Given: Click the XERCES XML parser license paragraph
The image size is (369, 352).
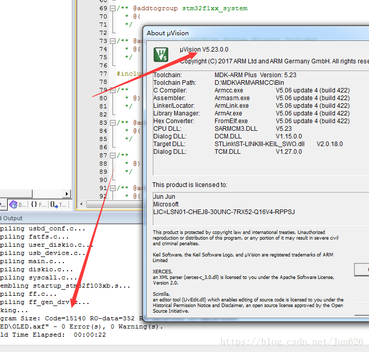Looking at the screenshot, I should (243, 277).
